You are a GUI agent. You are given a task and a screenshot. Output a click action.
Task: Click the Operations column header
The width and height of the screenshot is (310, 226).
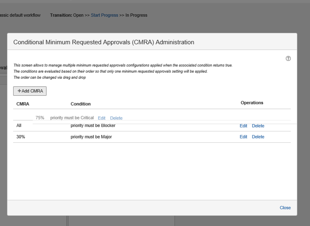252,103
